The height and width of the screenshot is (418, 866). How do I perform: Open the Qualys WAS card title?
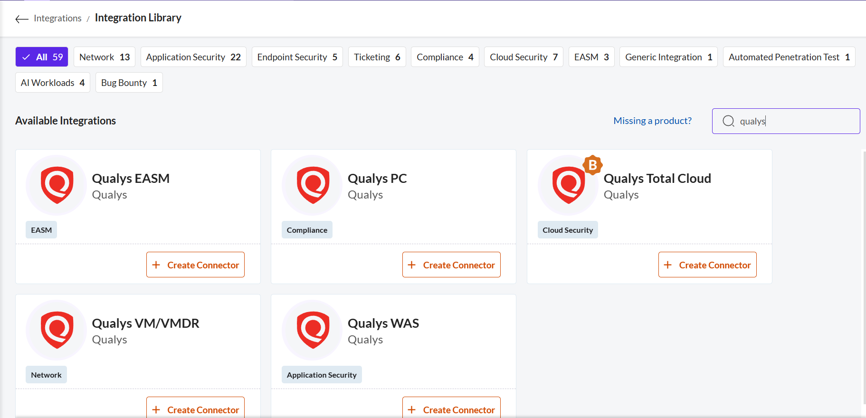(383, 323)
